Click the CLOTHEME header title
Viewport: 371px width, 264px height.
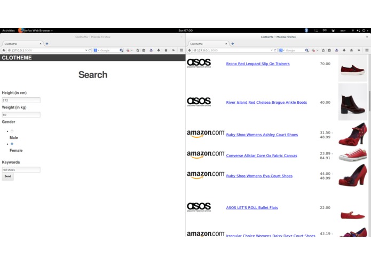17,58
